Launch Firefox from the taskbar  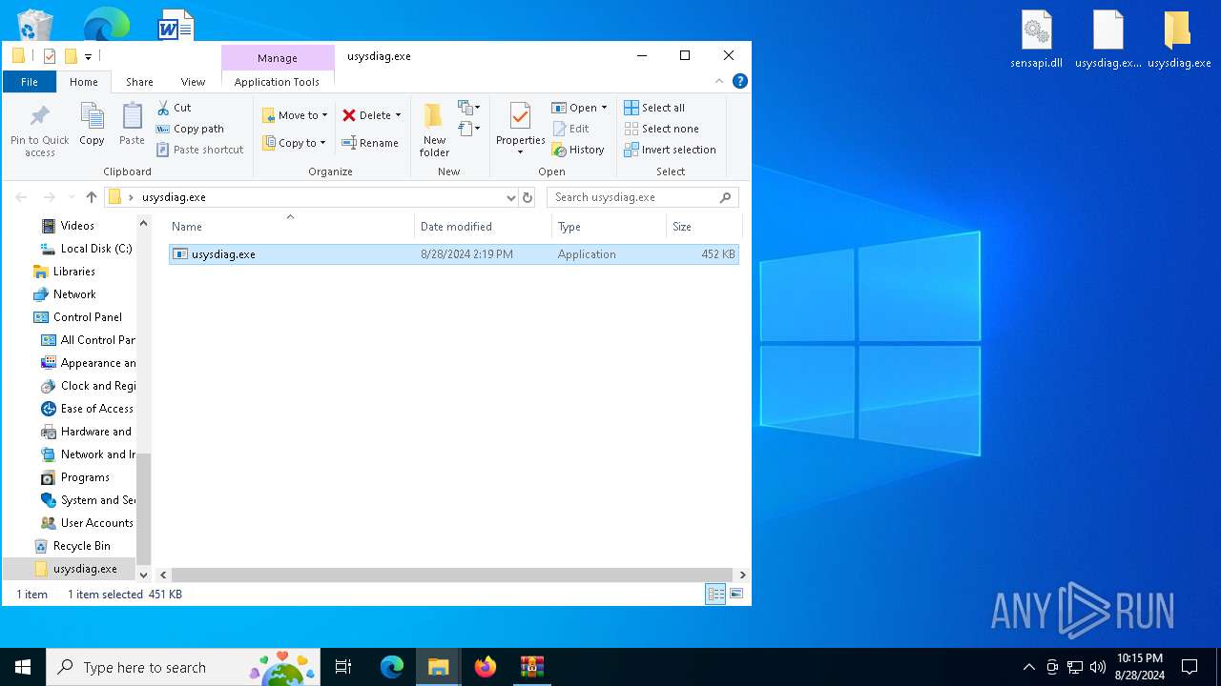(486, 667)
